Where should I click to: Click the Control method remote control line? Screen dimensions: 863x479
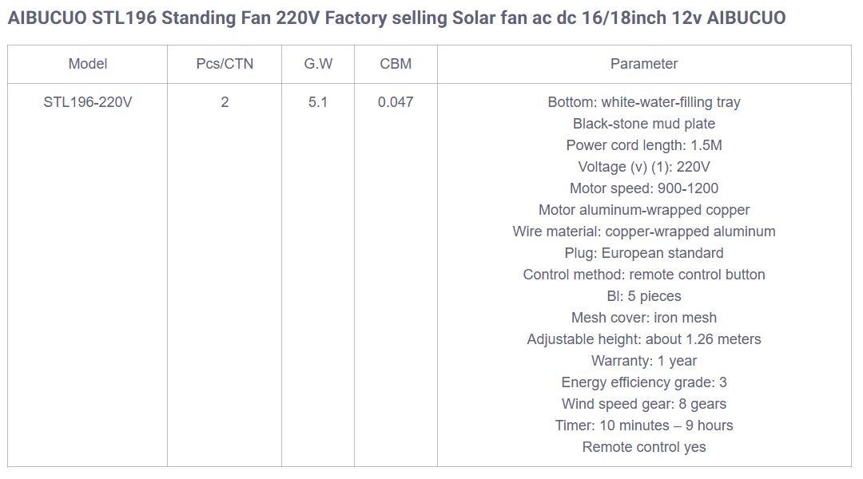(x=644, y=275)
